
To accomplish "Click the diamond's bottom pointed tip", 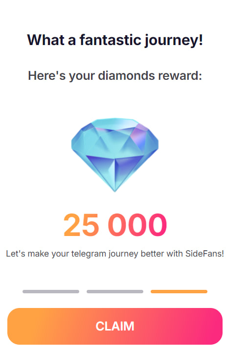I will click(x=115, y=189).
